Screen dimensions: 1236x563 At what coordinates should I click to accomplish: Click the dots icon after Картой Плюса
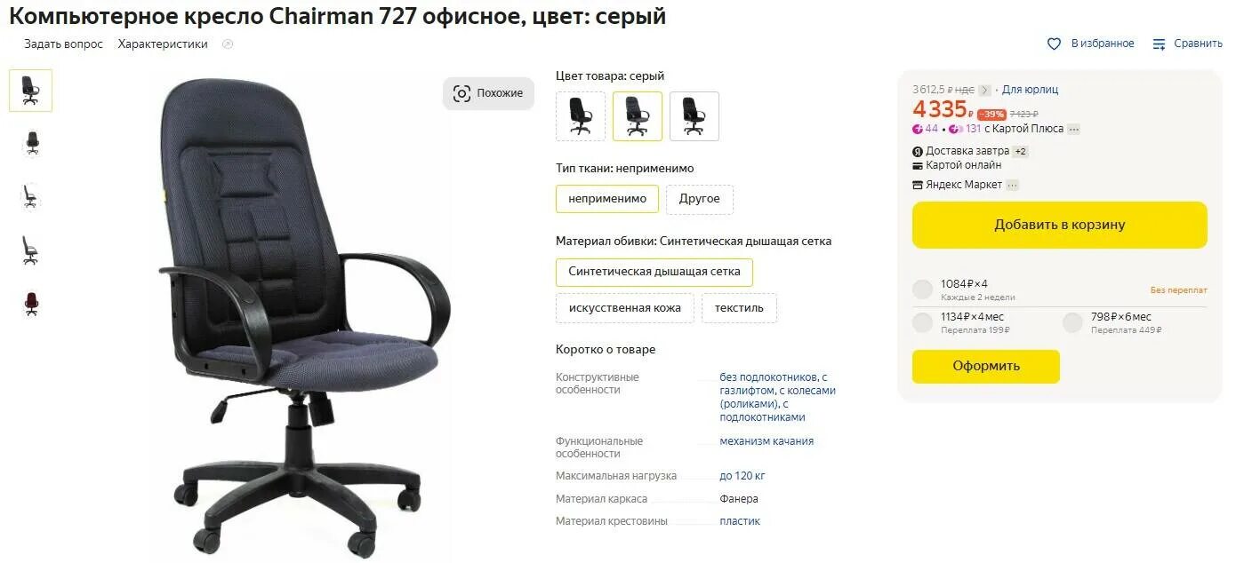[x=1074, y=129]
